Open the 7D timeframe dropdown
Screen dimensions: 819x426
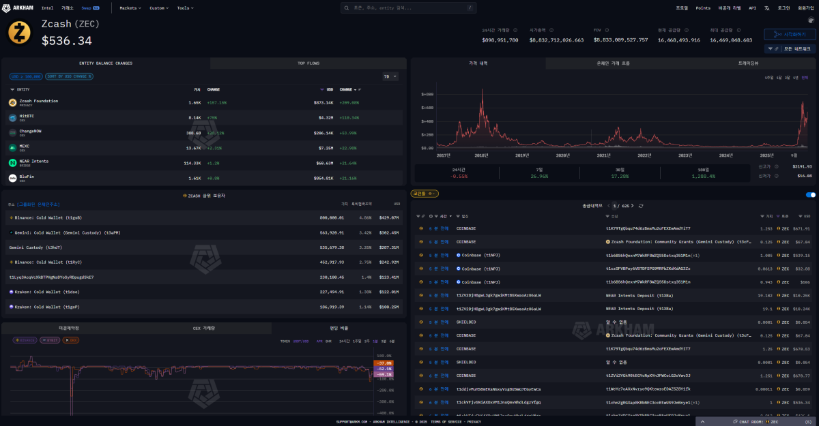pos(390,76)
